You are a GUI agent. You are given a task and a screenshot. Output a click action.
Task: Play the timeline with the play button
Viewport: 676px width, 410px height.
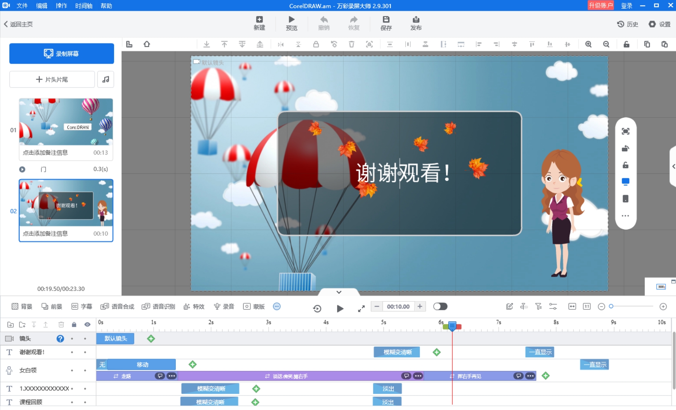tap(340, 309)
